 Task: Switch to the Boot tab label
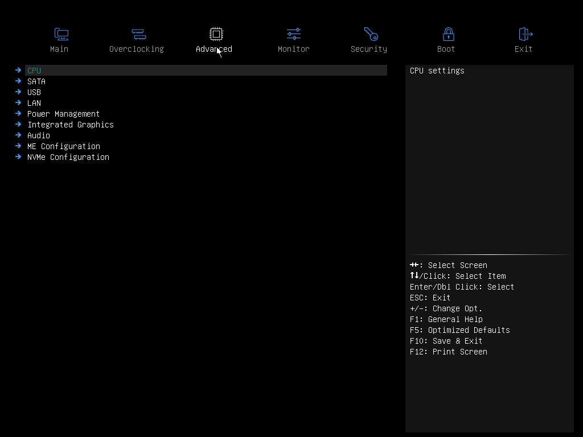click(446, 49)
